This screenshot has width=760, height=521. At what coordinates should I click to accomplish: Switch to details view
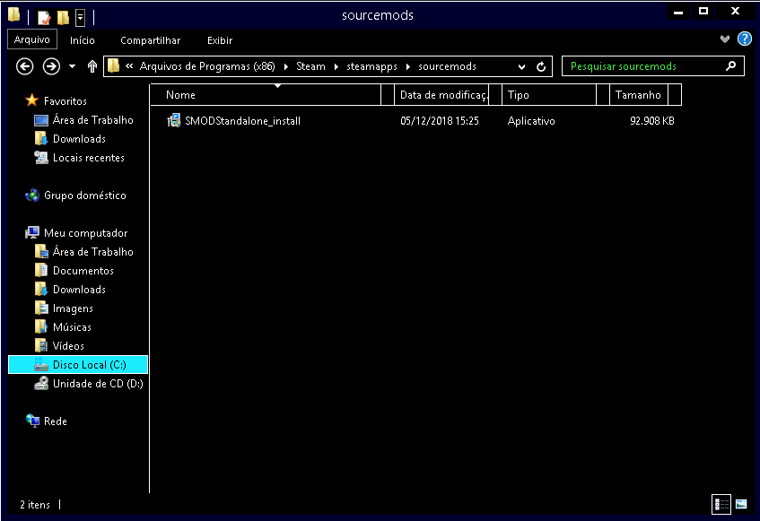(x=721, y=505)
